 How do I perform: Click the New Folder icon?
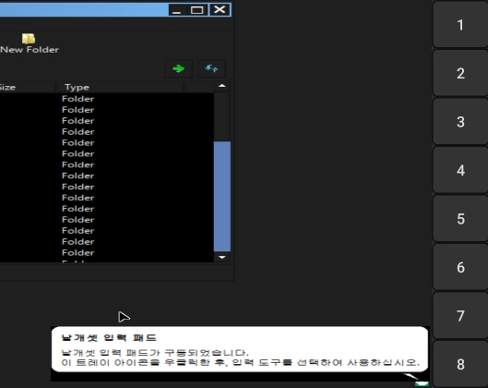tap(29, 39)
